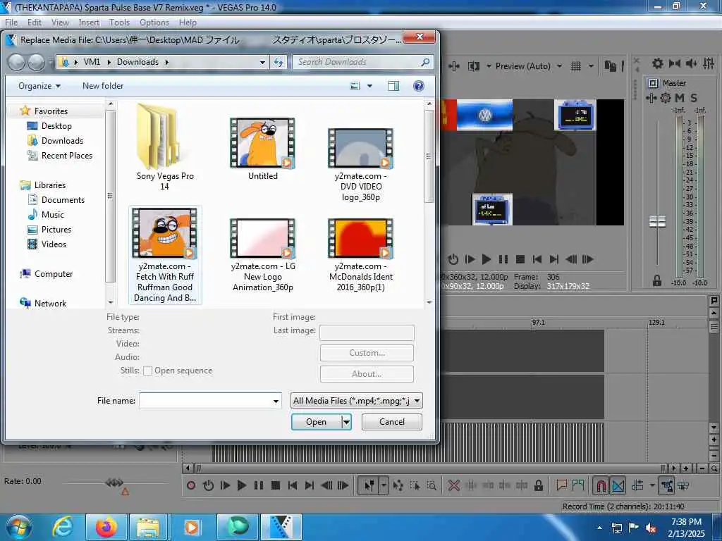The image size is (722, 541).
Task: Open the File menu
Action: pyautogui.click(x=11, y=23)
